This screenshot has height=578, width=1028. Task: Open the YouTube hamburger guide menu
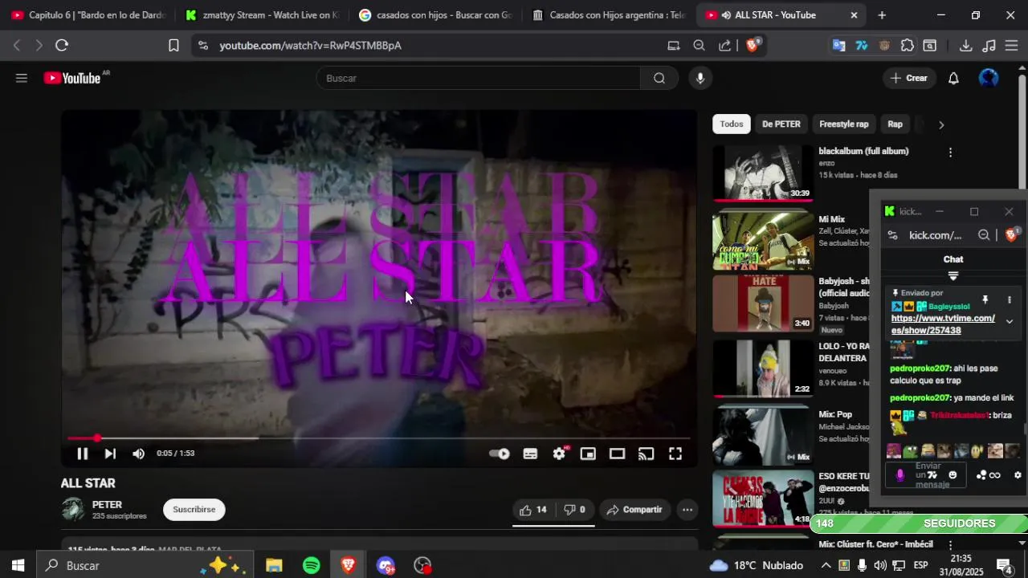point(22,78)
